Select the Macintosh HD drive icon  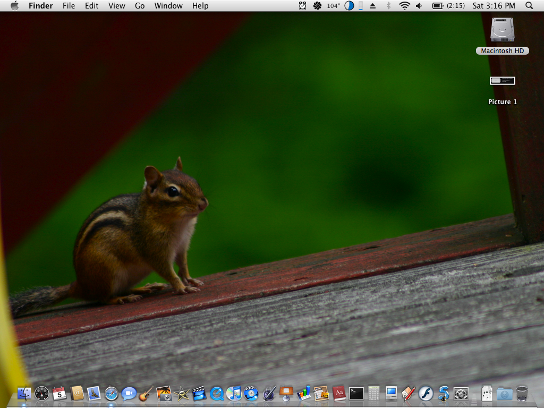(x=503, y=30)
